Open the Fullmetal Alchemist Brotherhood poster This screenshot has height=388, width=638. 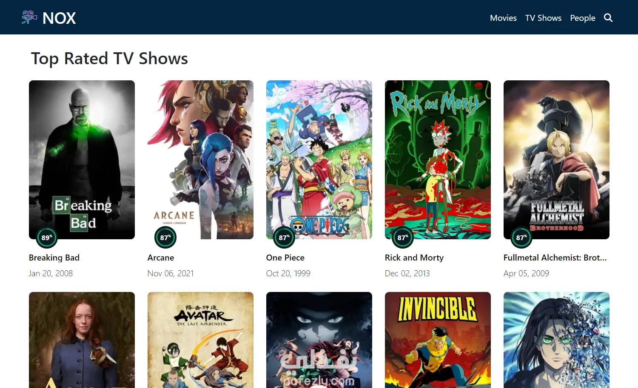click(x=556, y=160)
